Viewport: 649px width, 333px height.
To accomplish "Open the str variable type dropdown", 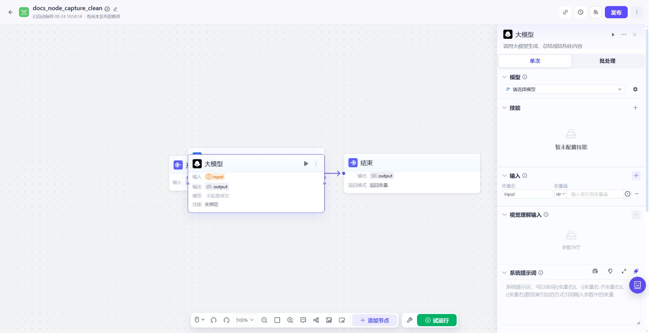I will tap(560, 194).
